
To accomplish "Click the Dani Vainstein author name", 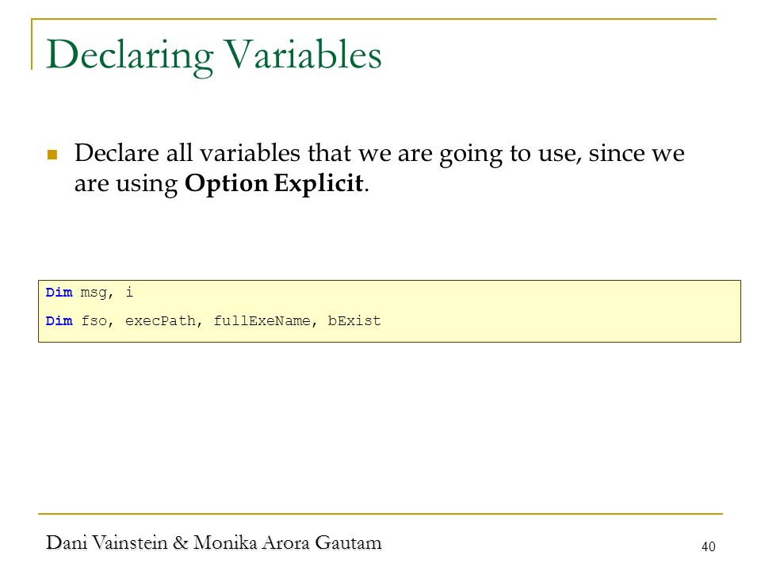I will (107, 542).
